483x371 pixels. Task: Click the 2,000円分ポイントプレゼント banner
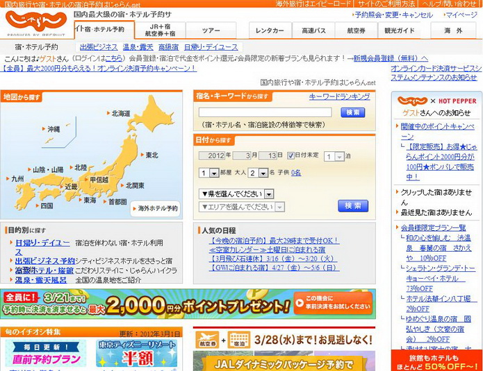click(x=188, y=304)
